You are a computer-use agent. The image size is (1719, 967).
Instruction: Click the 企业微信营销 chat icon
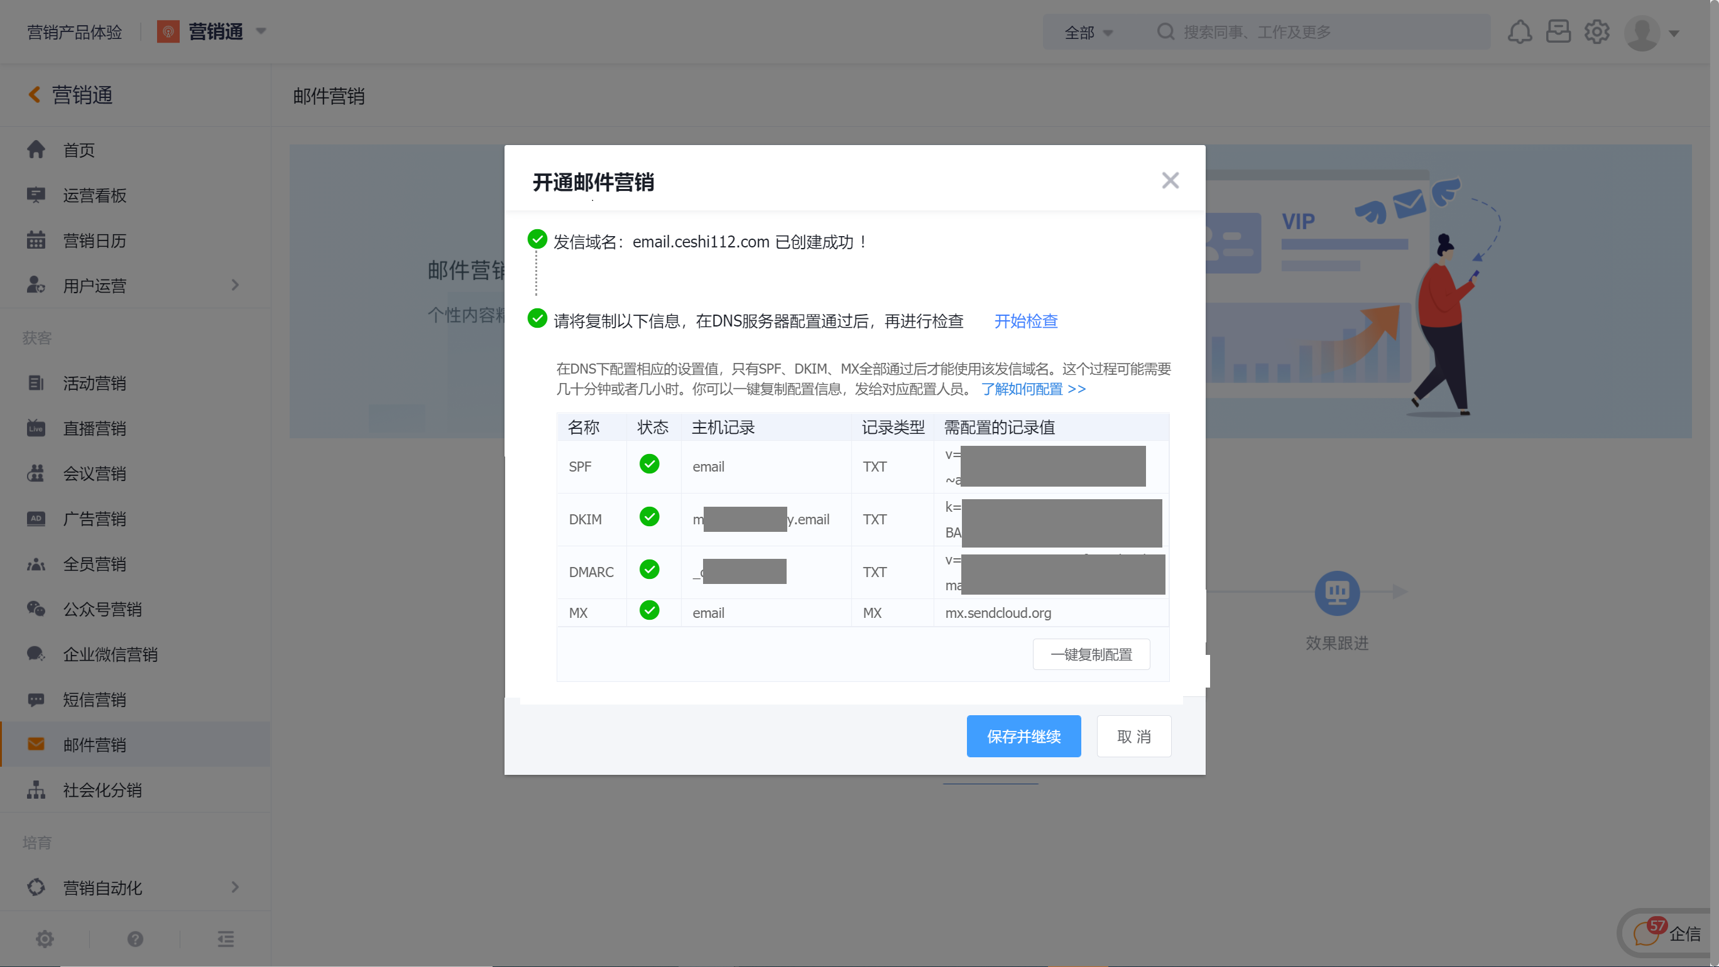(x=36, y=654)
